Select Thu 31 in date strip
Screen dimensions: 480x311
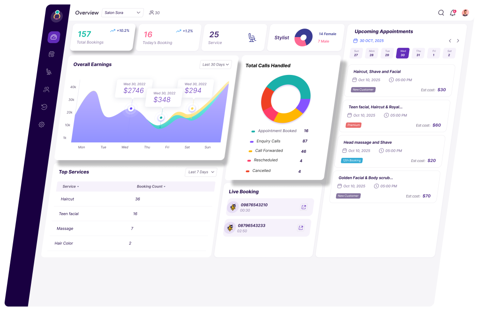point(418,53)
